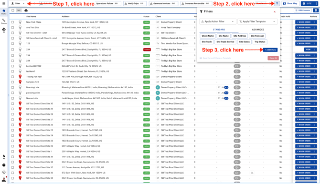320x184 pixels.
Task: Check SB Test Demo Client Site 25 checkbox
Action: 12,130
